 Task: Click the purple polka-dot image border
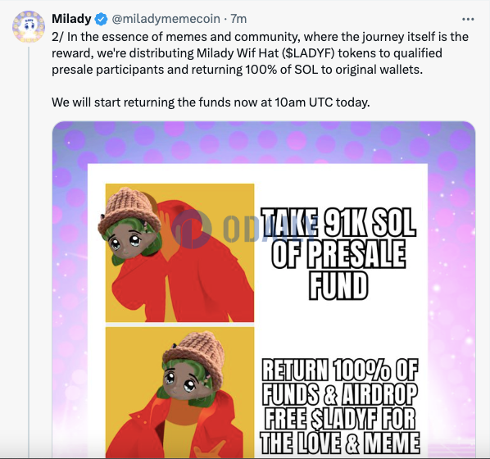[264, 143]
